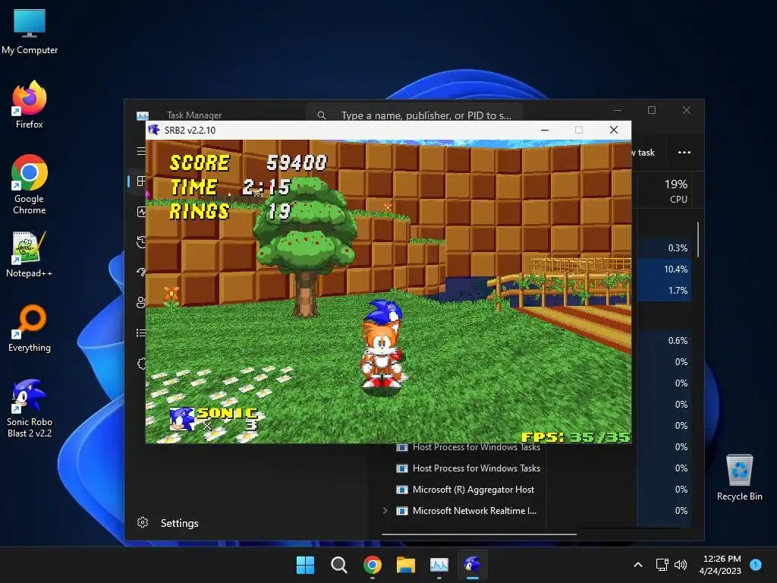Maximize the Task Manager window
The image size is (777, 583).
click(x=652, y=110)
